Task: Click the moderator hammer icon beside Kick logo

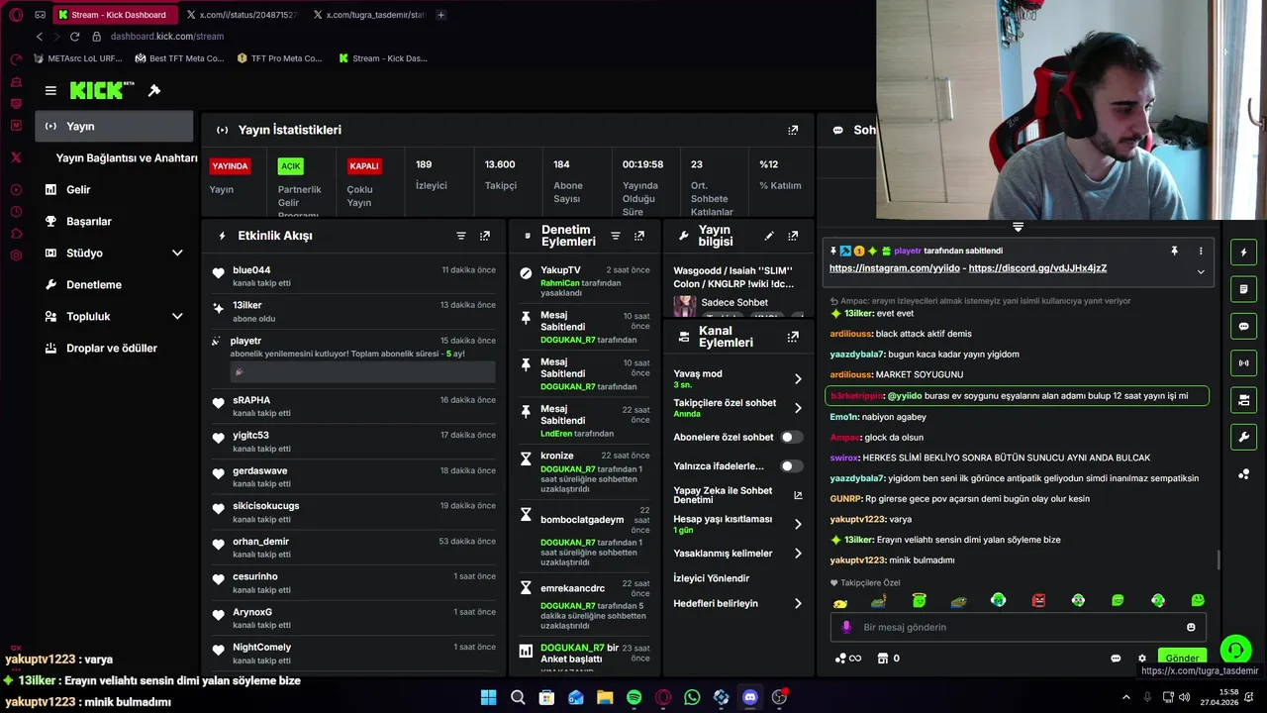Action: pos(154,90)
